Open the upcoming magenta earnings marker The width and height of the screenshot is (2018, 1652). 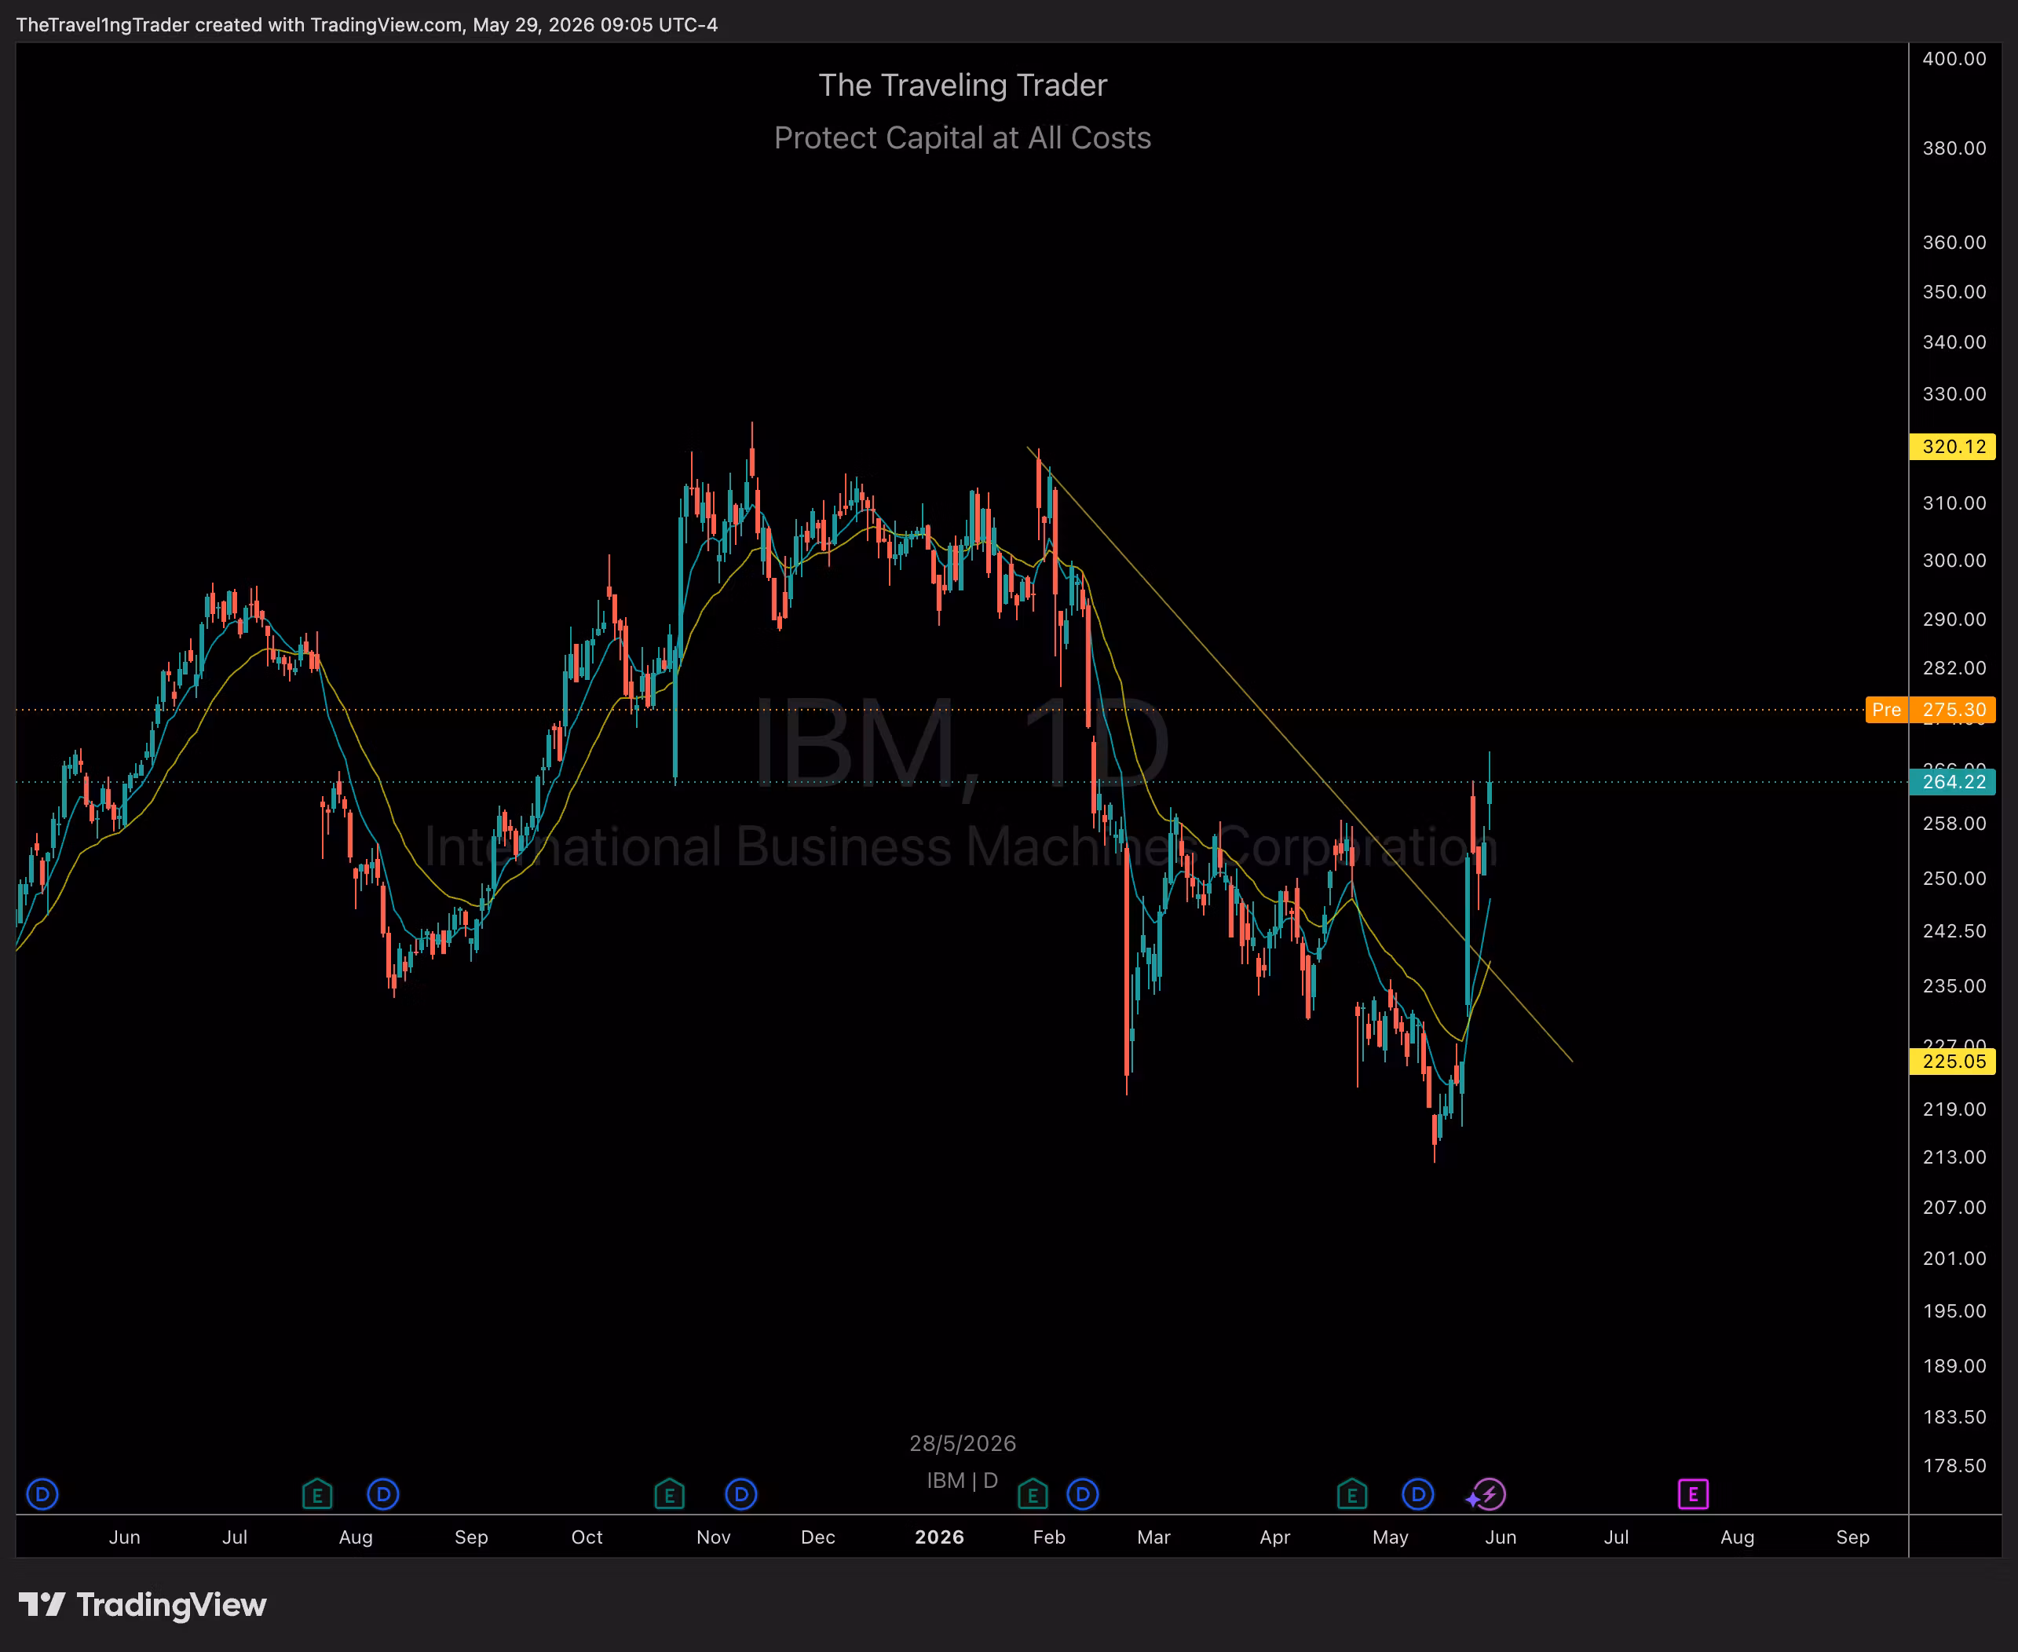point(1693,1494)
